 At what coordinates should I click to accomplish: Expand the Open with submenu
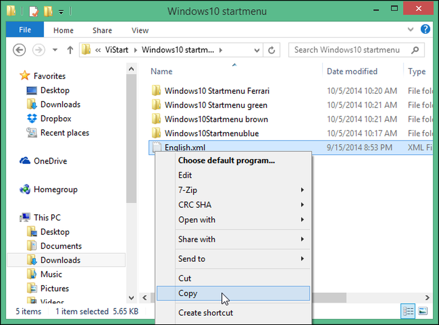pyautogui.click(x=233, y=220)
